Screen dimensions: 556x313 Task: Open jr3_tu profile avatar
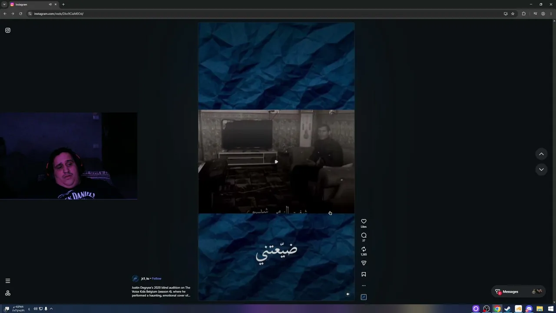click(x=135, y=279)
